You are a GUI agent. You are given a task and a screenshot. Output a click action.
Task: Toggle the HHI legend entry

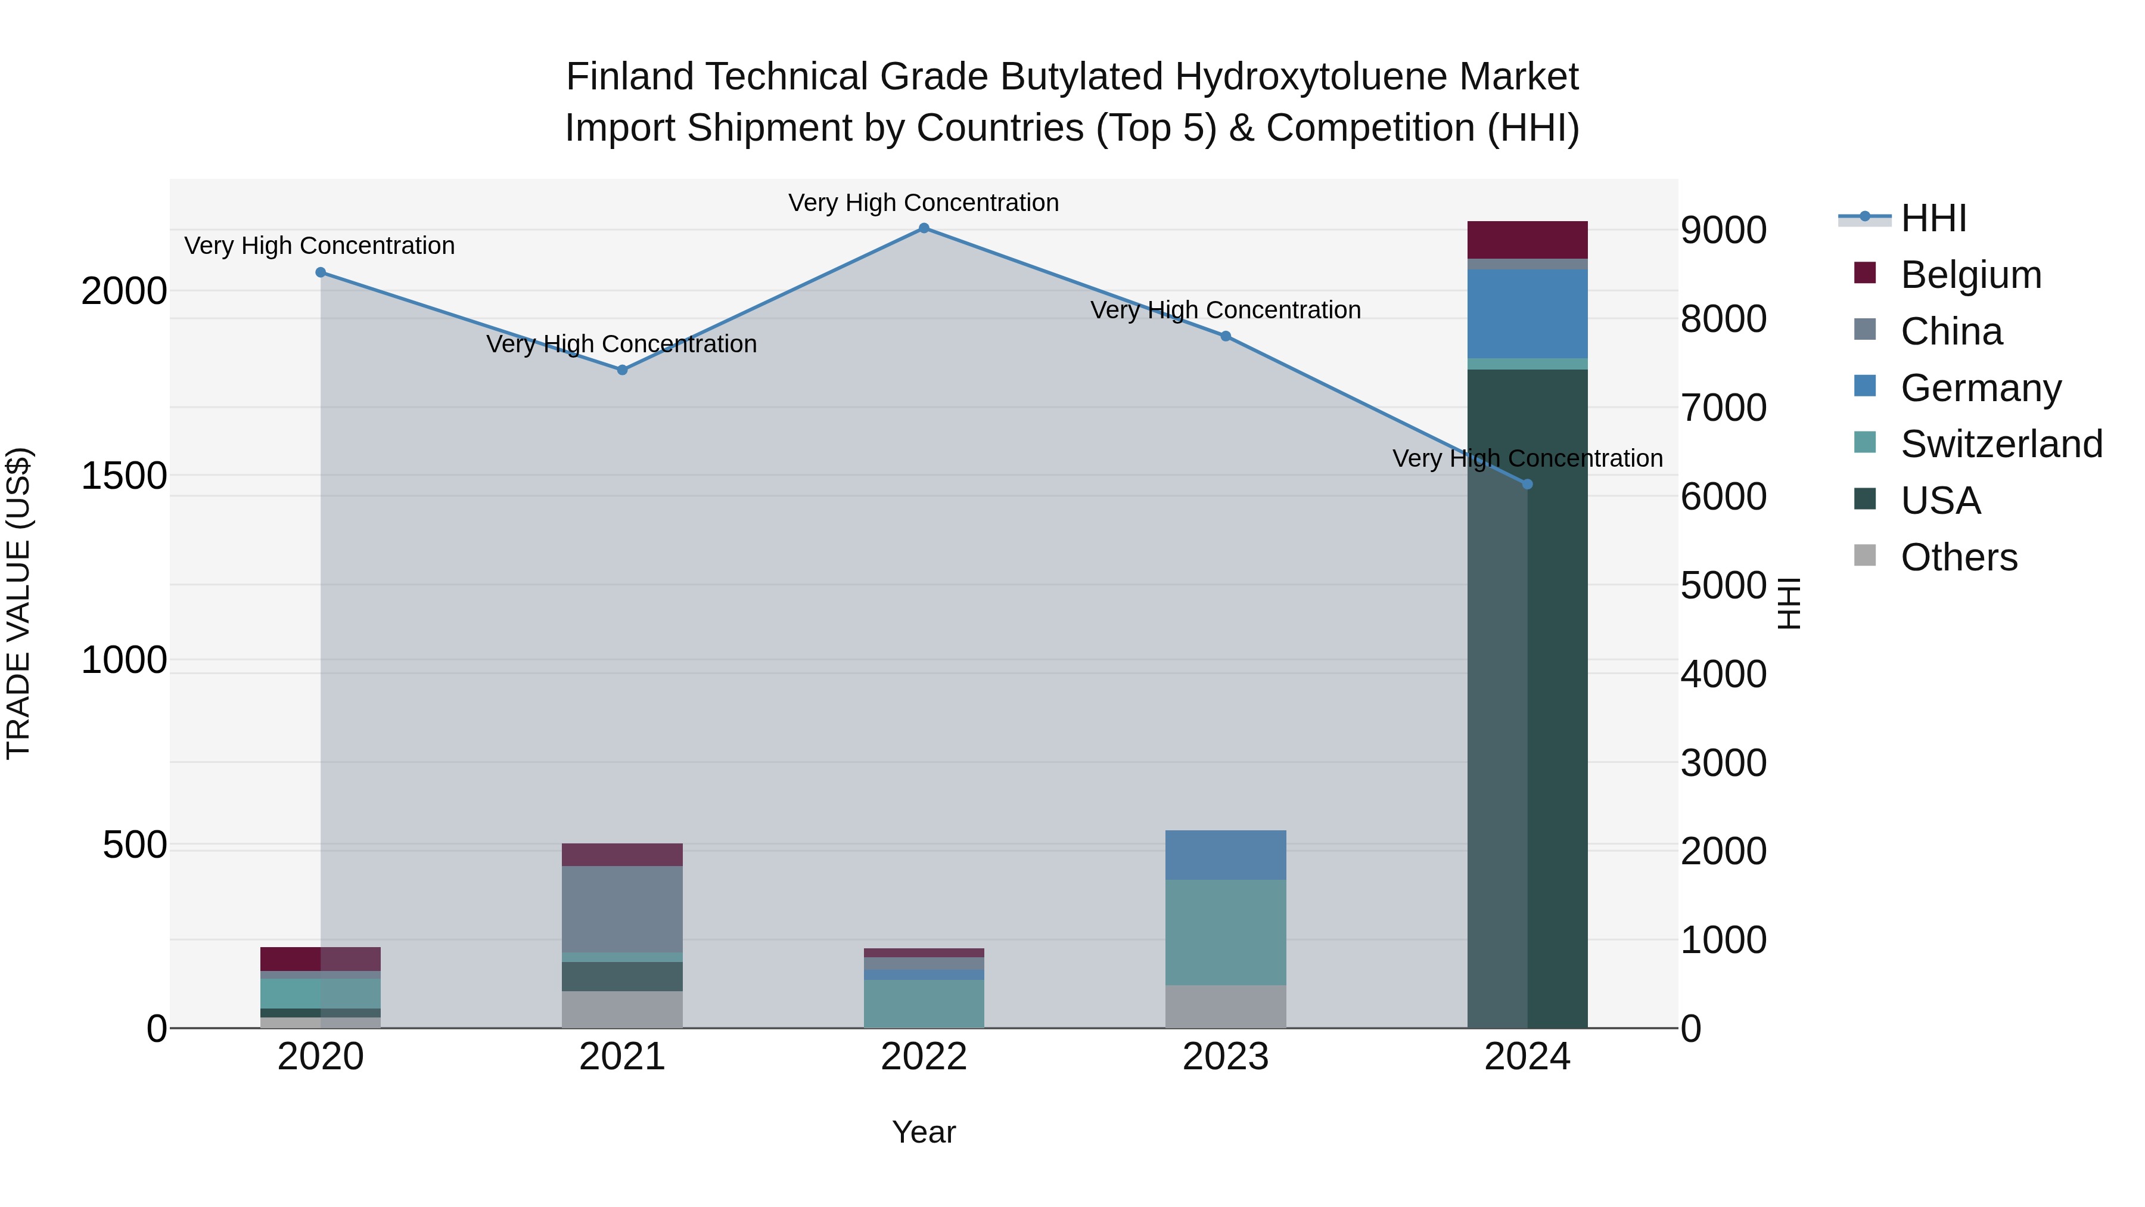(1902, 218)
